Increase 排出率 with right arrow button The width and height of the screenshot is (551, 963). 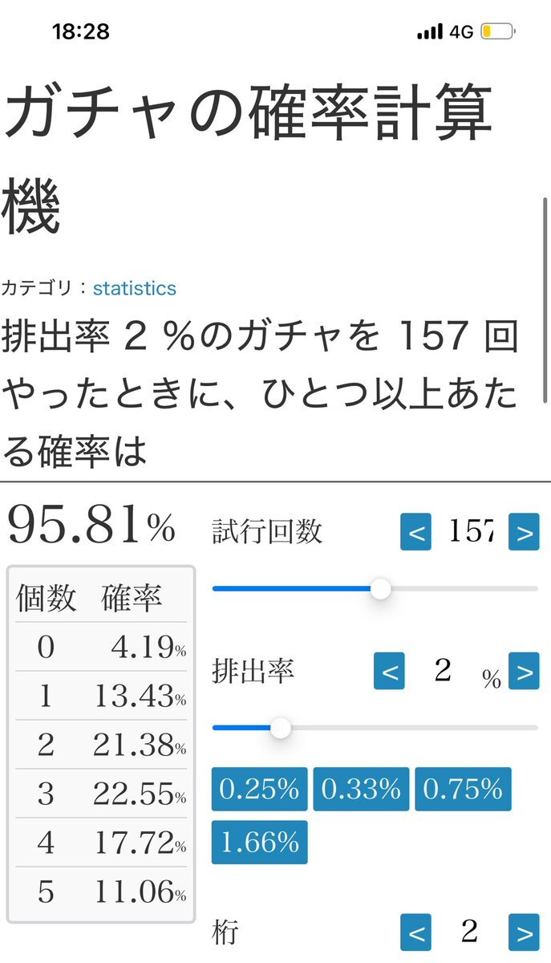pos(524,671)
